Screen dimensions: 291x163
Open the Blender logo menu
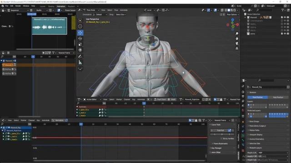click(x=3, y=6)
